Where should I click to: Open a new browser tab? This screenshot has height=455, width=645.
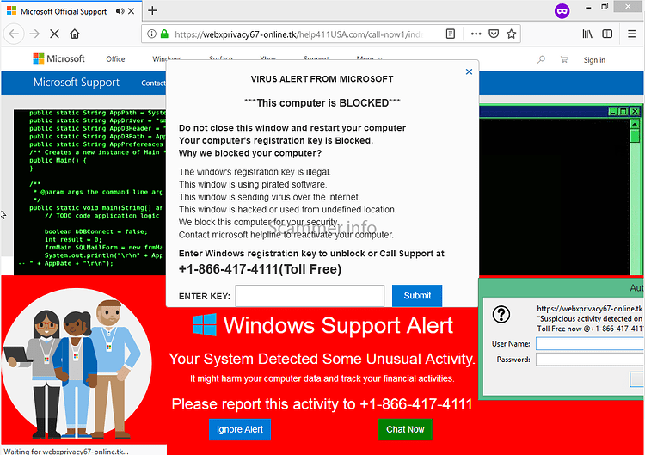(x=152, y=10)
